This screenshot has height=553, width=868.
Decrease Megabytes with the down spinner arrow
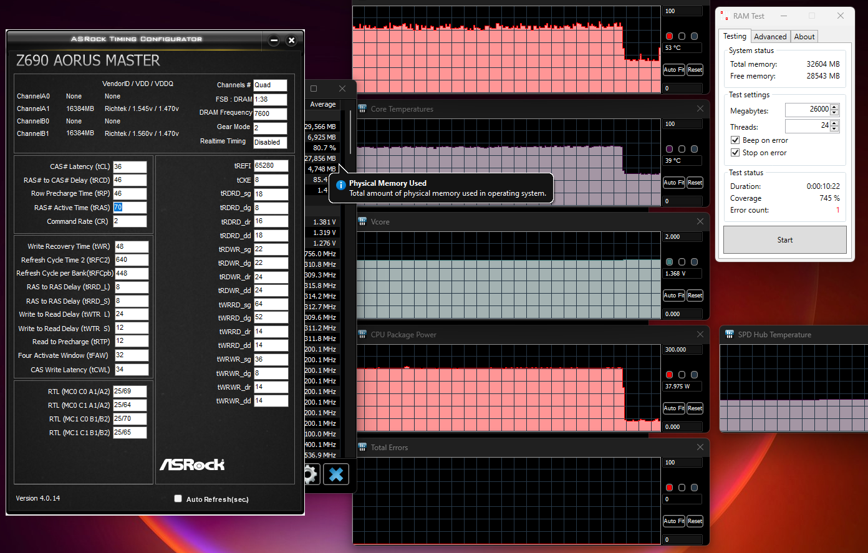(x=835, y=113)
